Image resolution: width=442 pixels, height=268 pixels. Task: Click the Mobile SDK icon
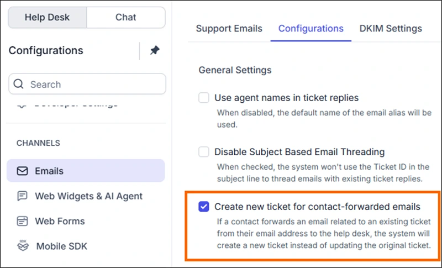click(x=22, y=246)
